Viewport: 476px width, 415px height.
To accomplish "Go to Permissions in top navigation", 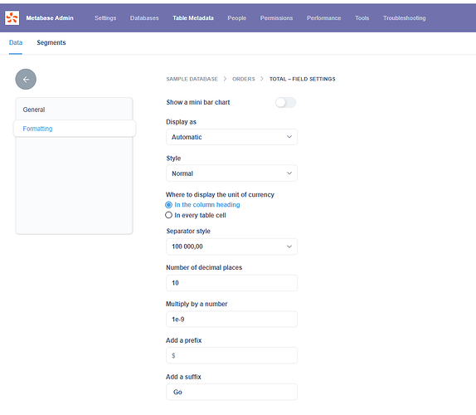I will tap(276, 18).
